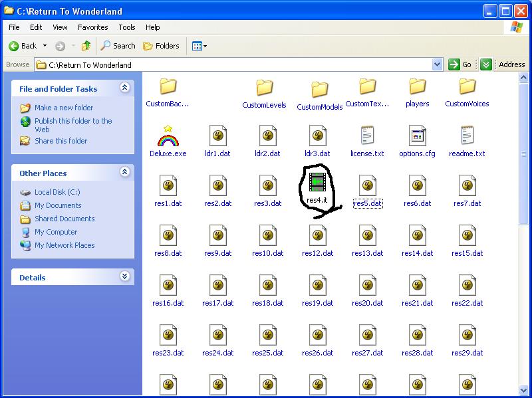Click the Up folder toolbar icon
Screen dimensions: 532x398
[86, 46]
